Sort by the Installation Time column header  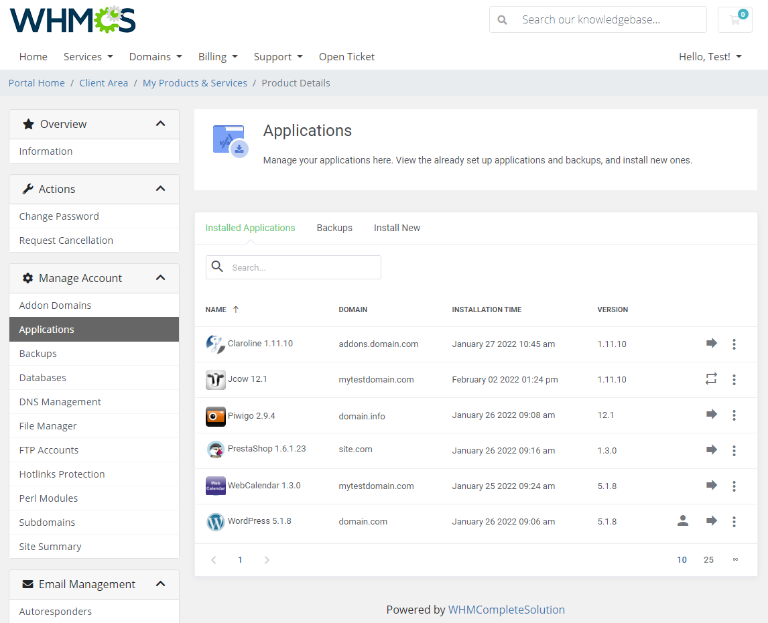coord(487,309)
